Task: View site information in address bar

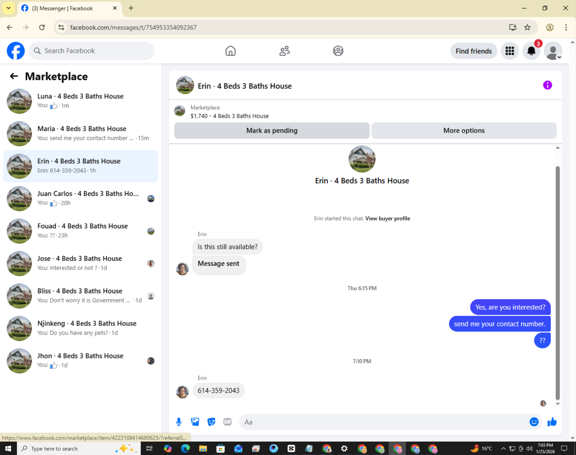Action: coord(62,27)
